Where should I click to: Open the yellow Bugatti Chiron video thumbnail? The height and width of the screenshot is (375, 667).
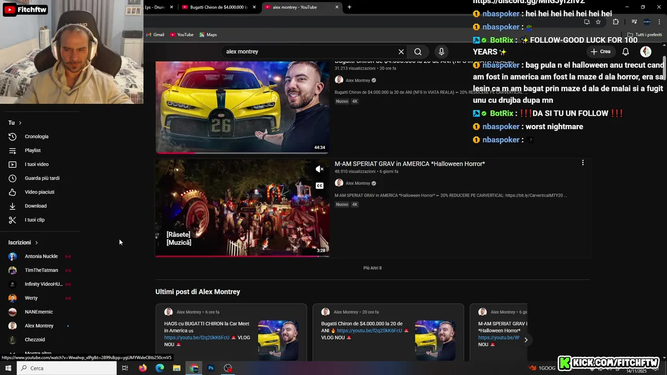[x=242, y=107]
